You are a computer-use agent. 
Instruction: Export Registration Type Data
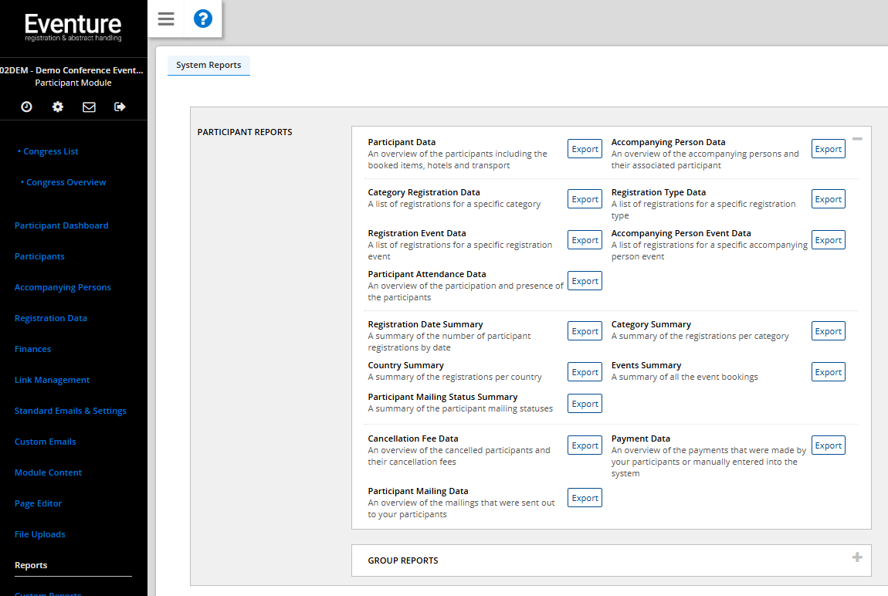click(x=829, y=199)
